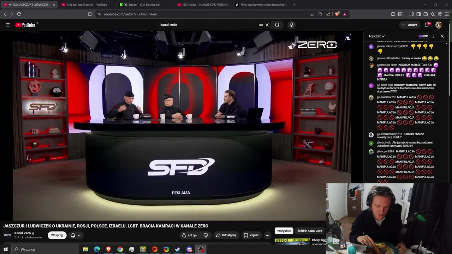
Task: Open the TIGGO recommended video thumbnail
Action: (292, 241)
